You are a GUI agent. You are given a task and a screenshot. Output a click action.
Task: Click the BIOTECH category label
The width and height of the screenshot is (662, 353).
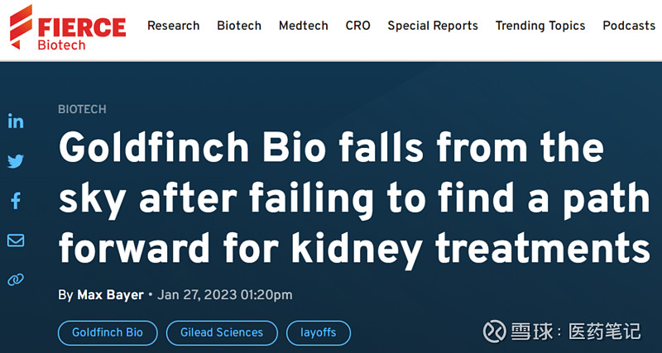coord(82,109)
